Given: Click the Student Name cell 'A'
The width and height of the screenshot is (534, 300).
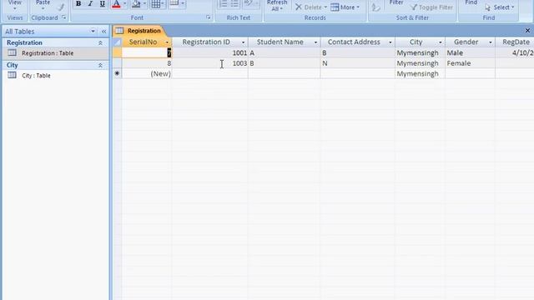Looking at the screenshot, I should pyautogui.click(x=285, y=52).
